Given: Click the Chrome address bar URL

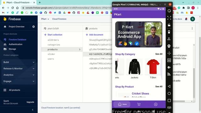Looking at the screenshot, I should [68, 8].
